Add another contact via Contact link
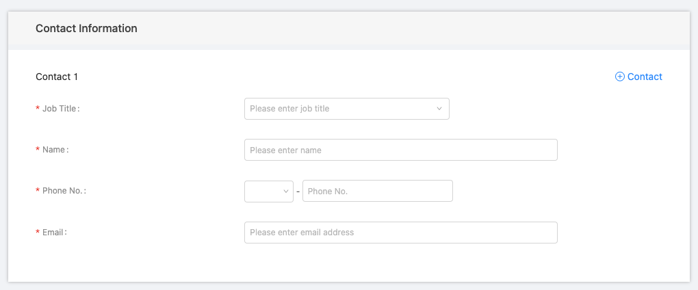The height and width of the screenshot is (290, 698). 644,77
